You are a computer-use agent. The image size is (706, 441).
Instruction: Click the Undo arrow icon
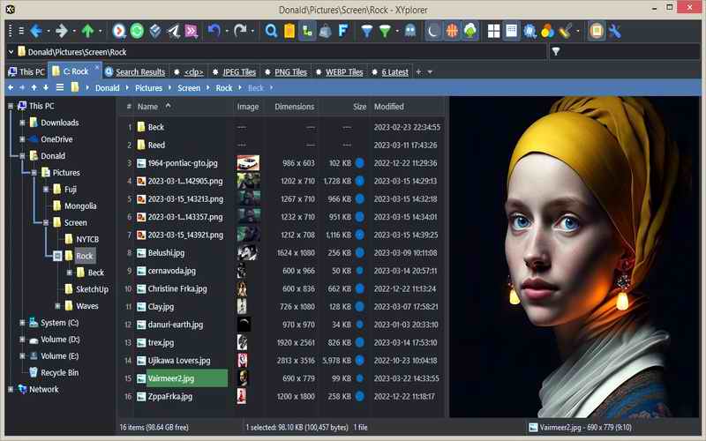click(x=213, y=31)
